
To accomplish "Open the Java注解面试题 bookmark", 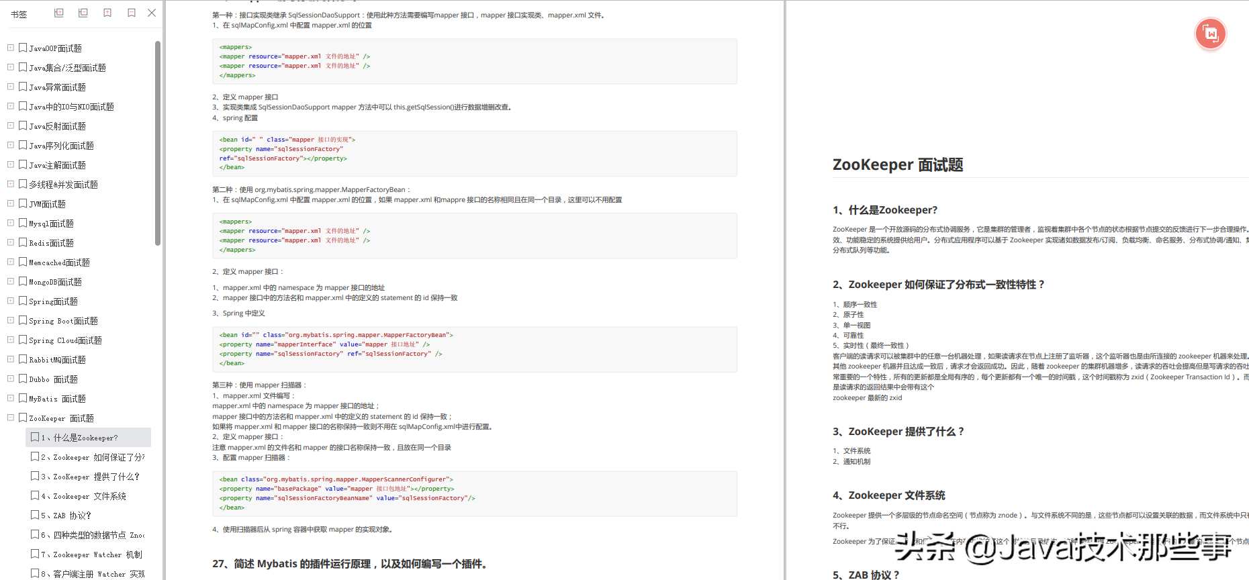I will point(57,165).
